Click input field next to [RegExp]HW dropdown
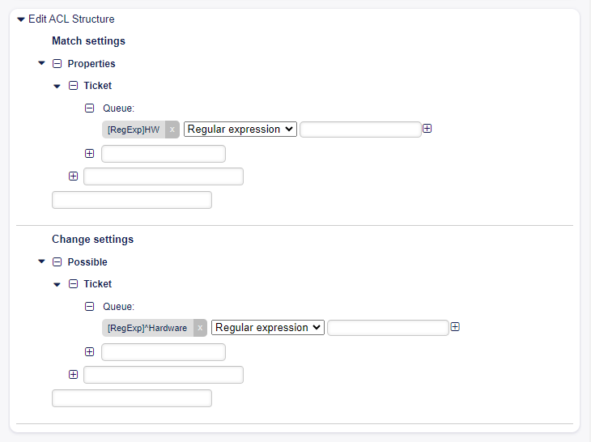Screen dimensions: 591x442 click(360, 130)
